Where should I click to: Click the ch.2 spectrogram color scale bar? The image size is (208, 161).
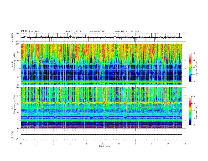click(x=190, y=111)
